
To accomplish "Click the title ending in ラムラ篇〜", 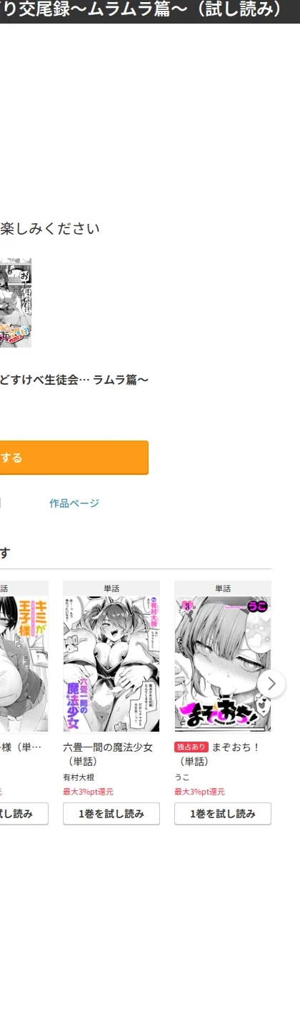I will 74,379.
